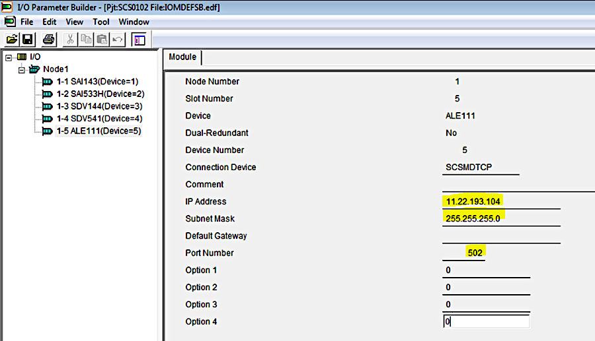Viewport: 595px width, 341px height.
Task: Collapse the I/O root tree node
Action: [x=9, y=57]
